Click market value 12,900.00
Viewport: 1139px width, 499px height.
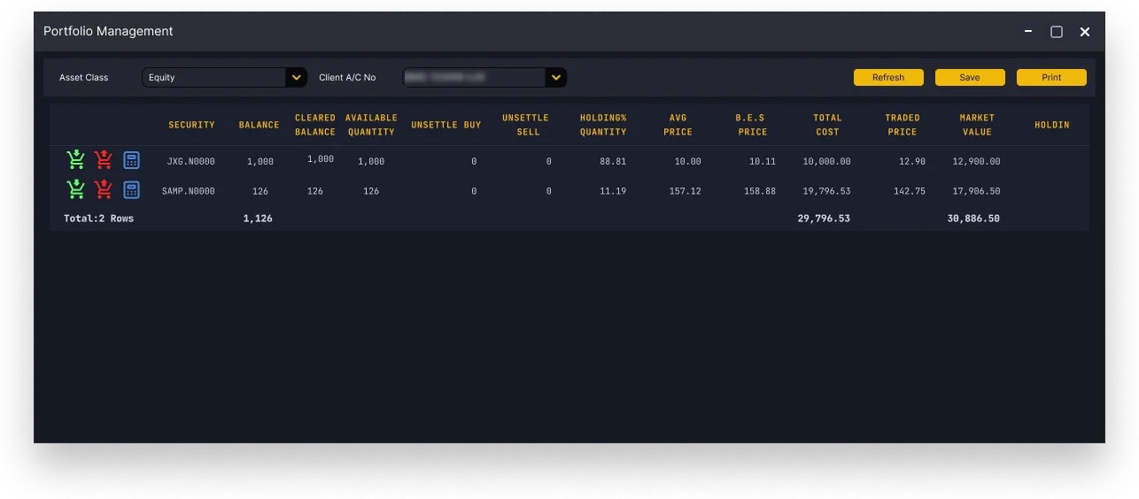976,162
